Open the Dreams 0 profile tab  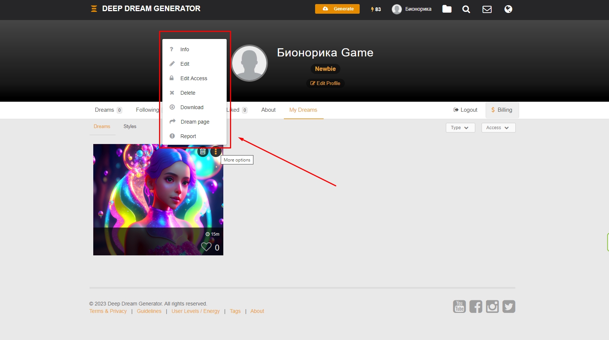(x=108, y=110)
